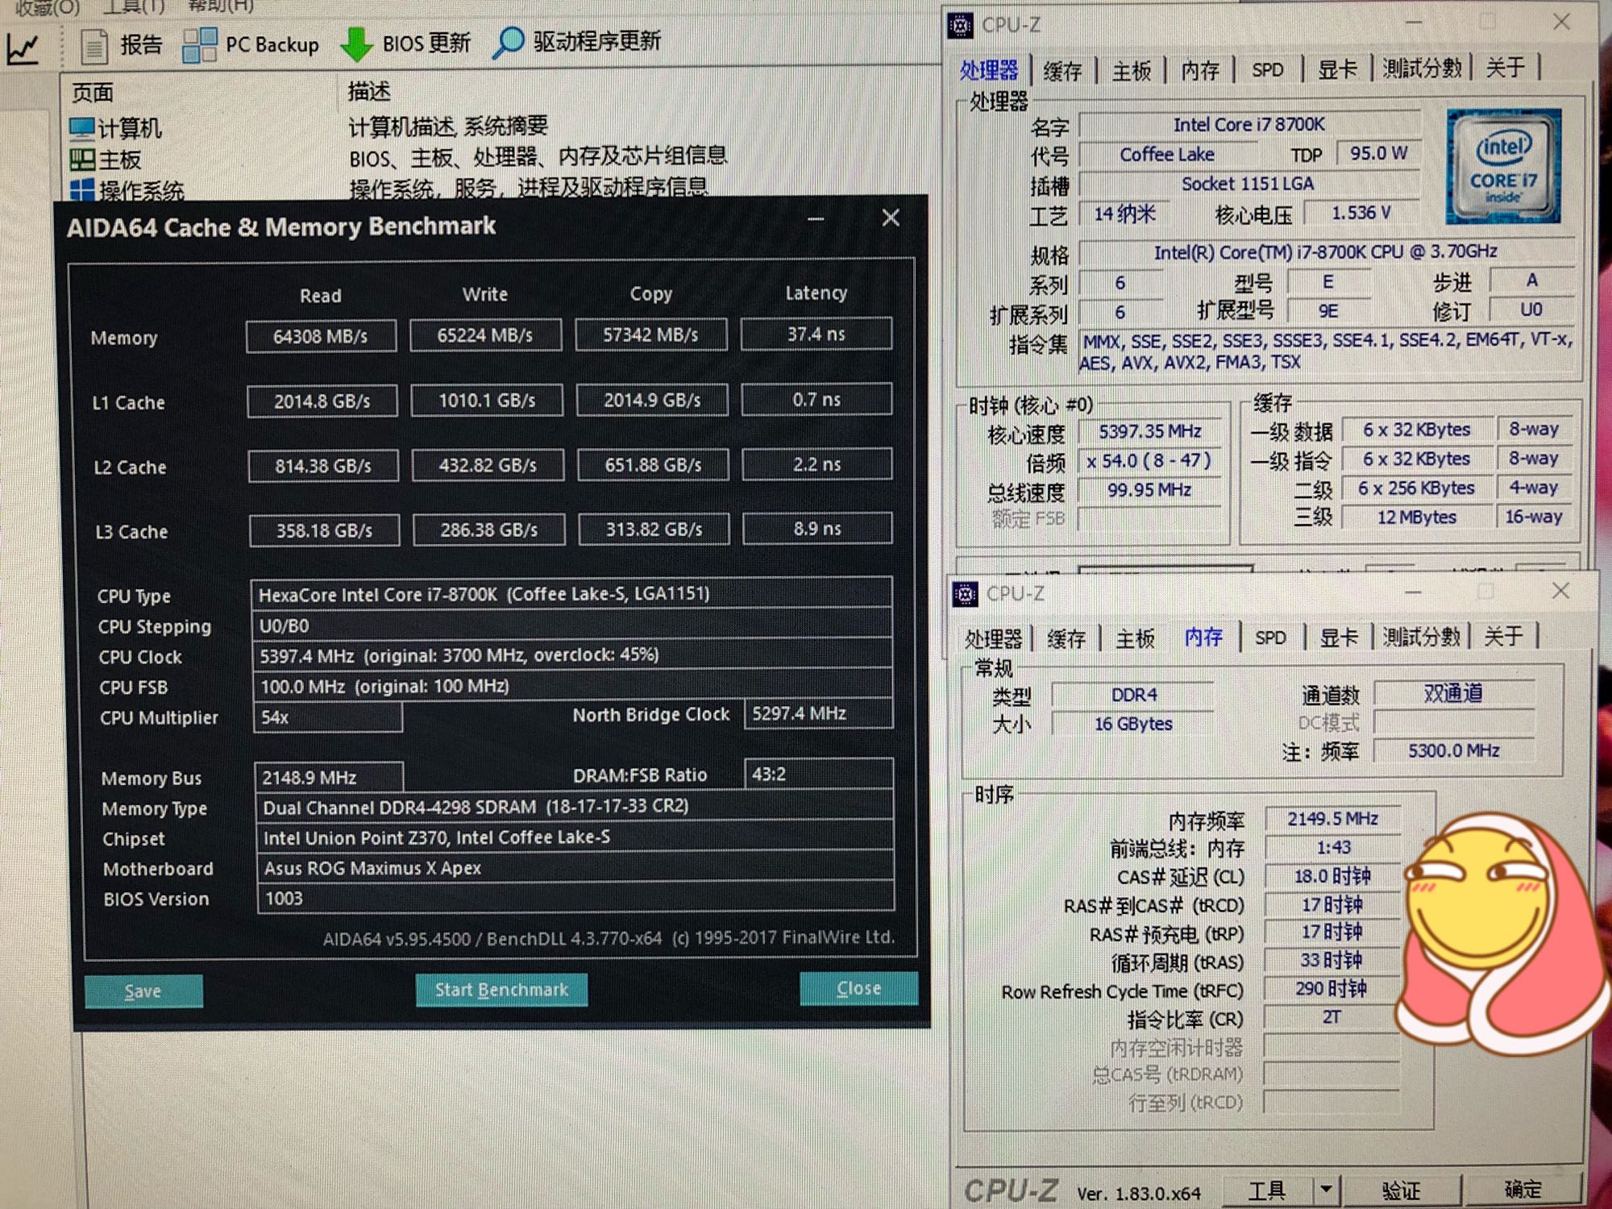
Task: Click the Memory Read 64308 MB/s field
Action: click(321, 336)
